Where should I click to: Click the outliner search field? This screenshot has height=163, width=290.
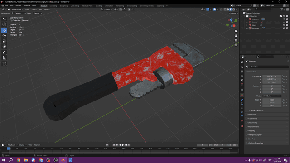pyautogui.click(x=263, y=9)
